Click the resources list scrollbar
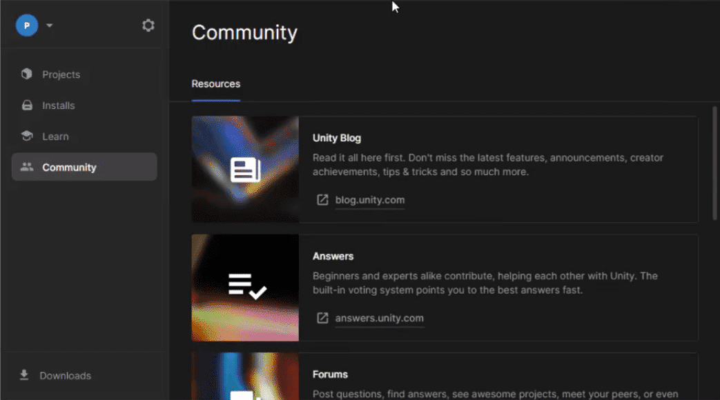The image size is (720, 400). [714, 163]
